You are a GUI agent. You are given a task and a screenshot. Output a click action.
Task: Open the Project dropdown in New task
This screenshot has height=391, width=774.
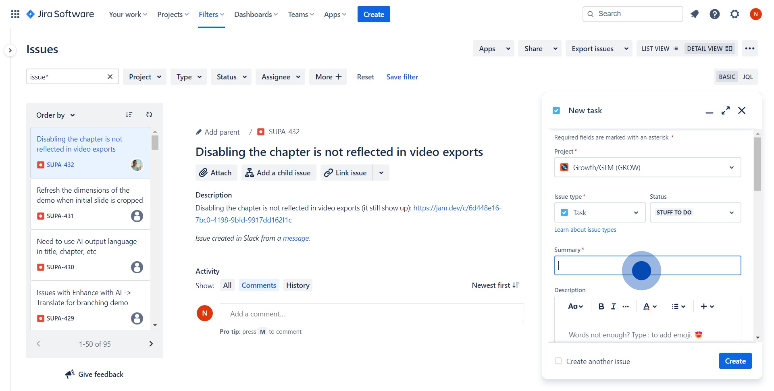[x=647, y=168]
